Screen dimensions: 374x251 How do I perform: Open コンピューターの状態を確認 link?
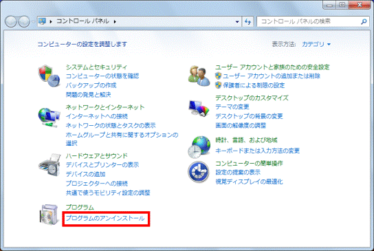(102, 76)
